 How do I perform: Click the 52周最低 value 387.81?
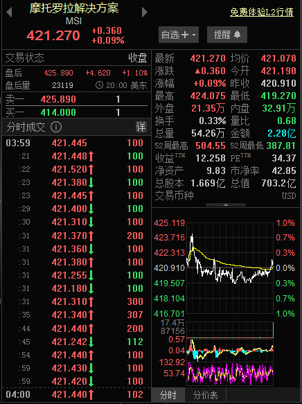point(281,146)
